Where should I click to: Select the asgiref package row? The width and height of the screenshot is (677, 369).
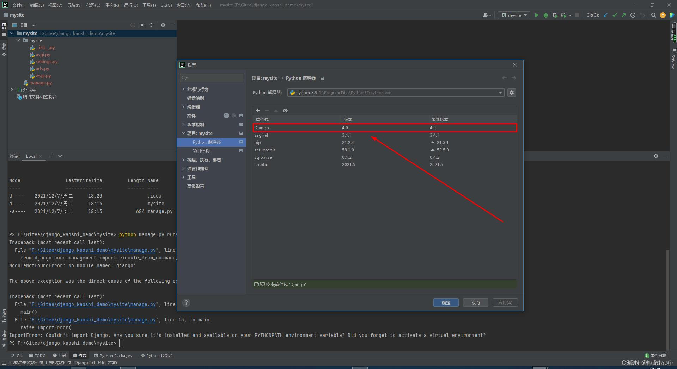(385, 135)
